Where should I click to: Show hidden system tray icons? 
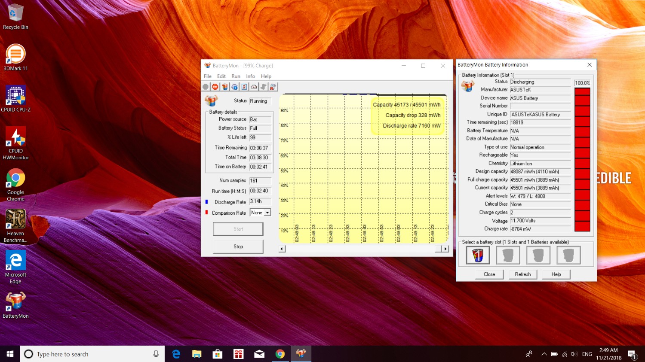click(544, 354)
